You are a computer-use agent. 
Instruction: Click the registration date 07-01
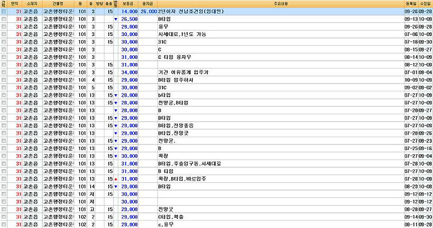[411, 73]
